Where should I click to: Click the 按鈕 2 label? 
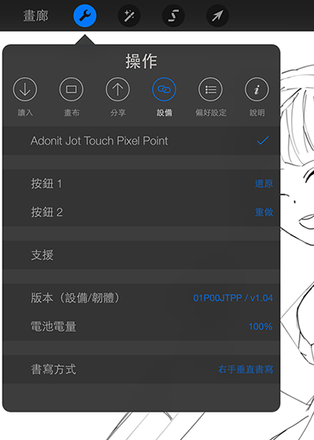47,212
